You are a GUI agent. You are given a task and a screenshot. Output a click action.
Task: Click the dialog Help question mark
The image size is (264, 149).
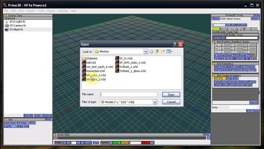coord(174,44)
